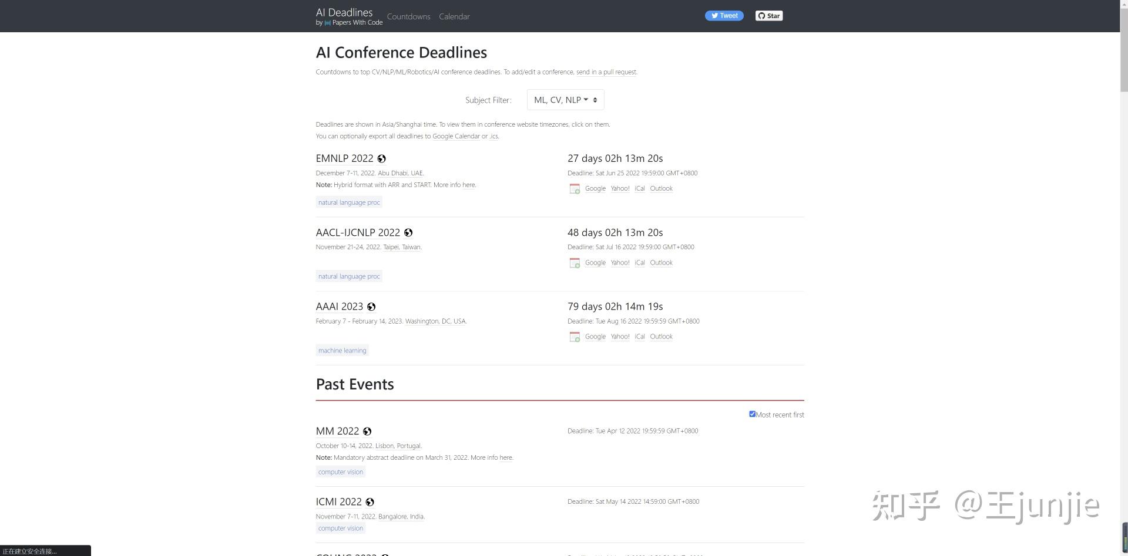Click the globe icon next to AAAI 2023
Viewport: 1128px width, 556px height.
pyautogui.click(x=371, y=307)
